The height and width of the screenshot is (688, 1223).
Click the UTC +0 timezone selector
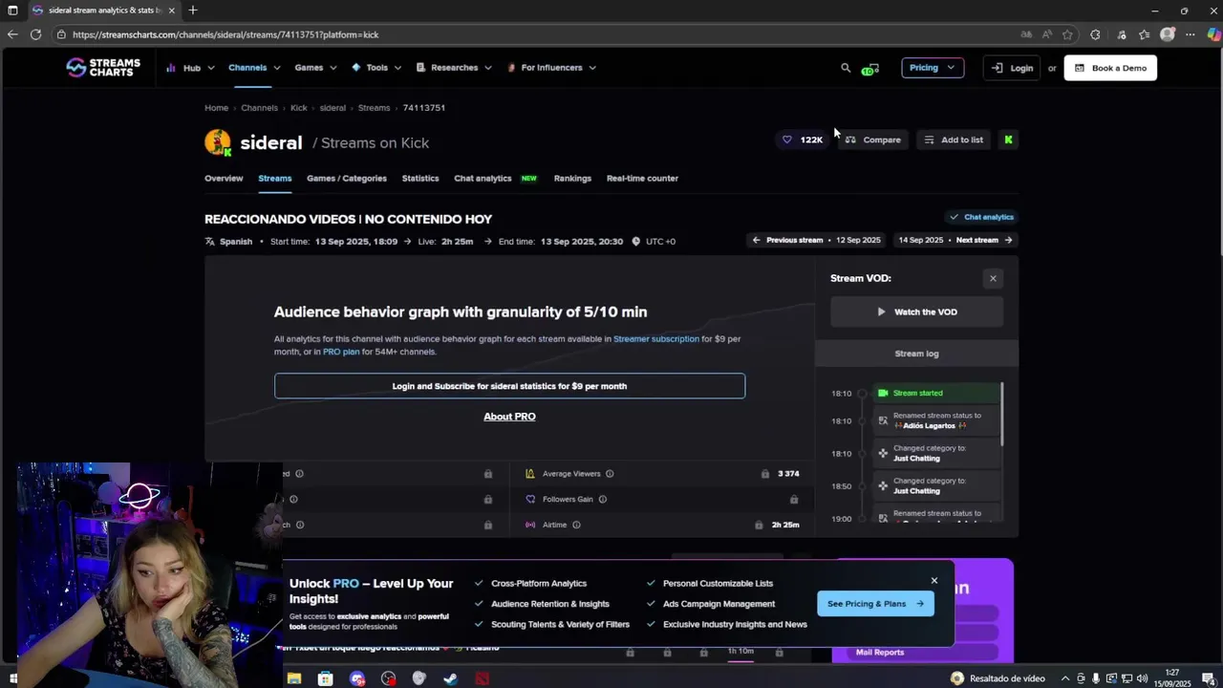[654, 242]
